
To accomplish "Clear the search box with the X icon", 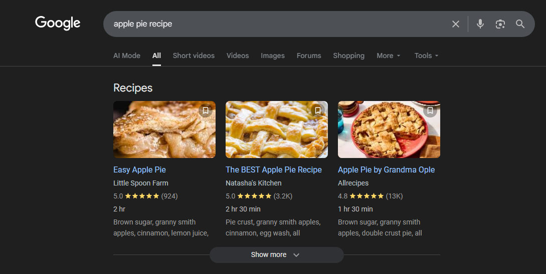I will click(x=455, y=24).
